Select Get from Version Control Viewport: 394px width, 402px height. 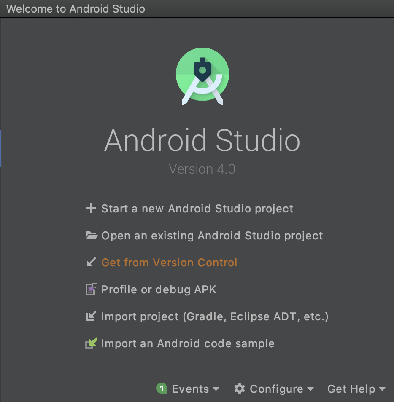[169, 262]
